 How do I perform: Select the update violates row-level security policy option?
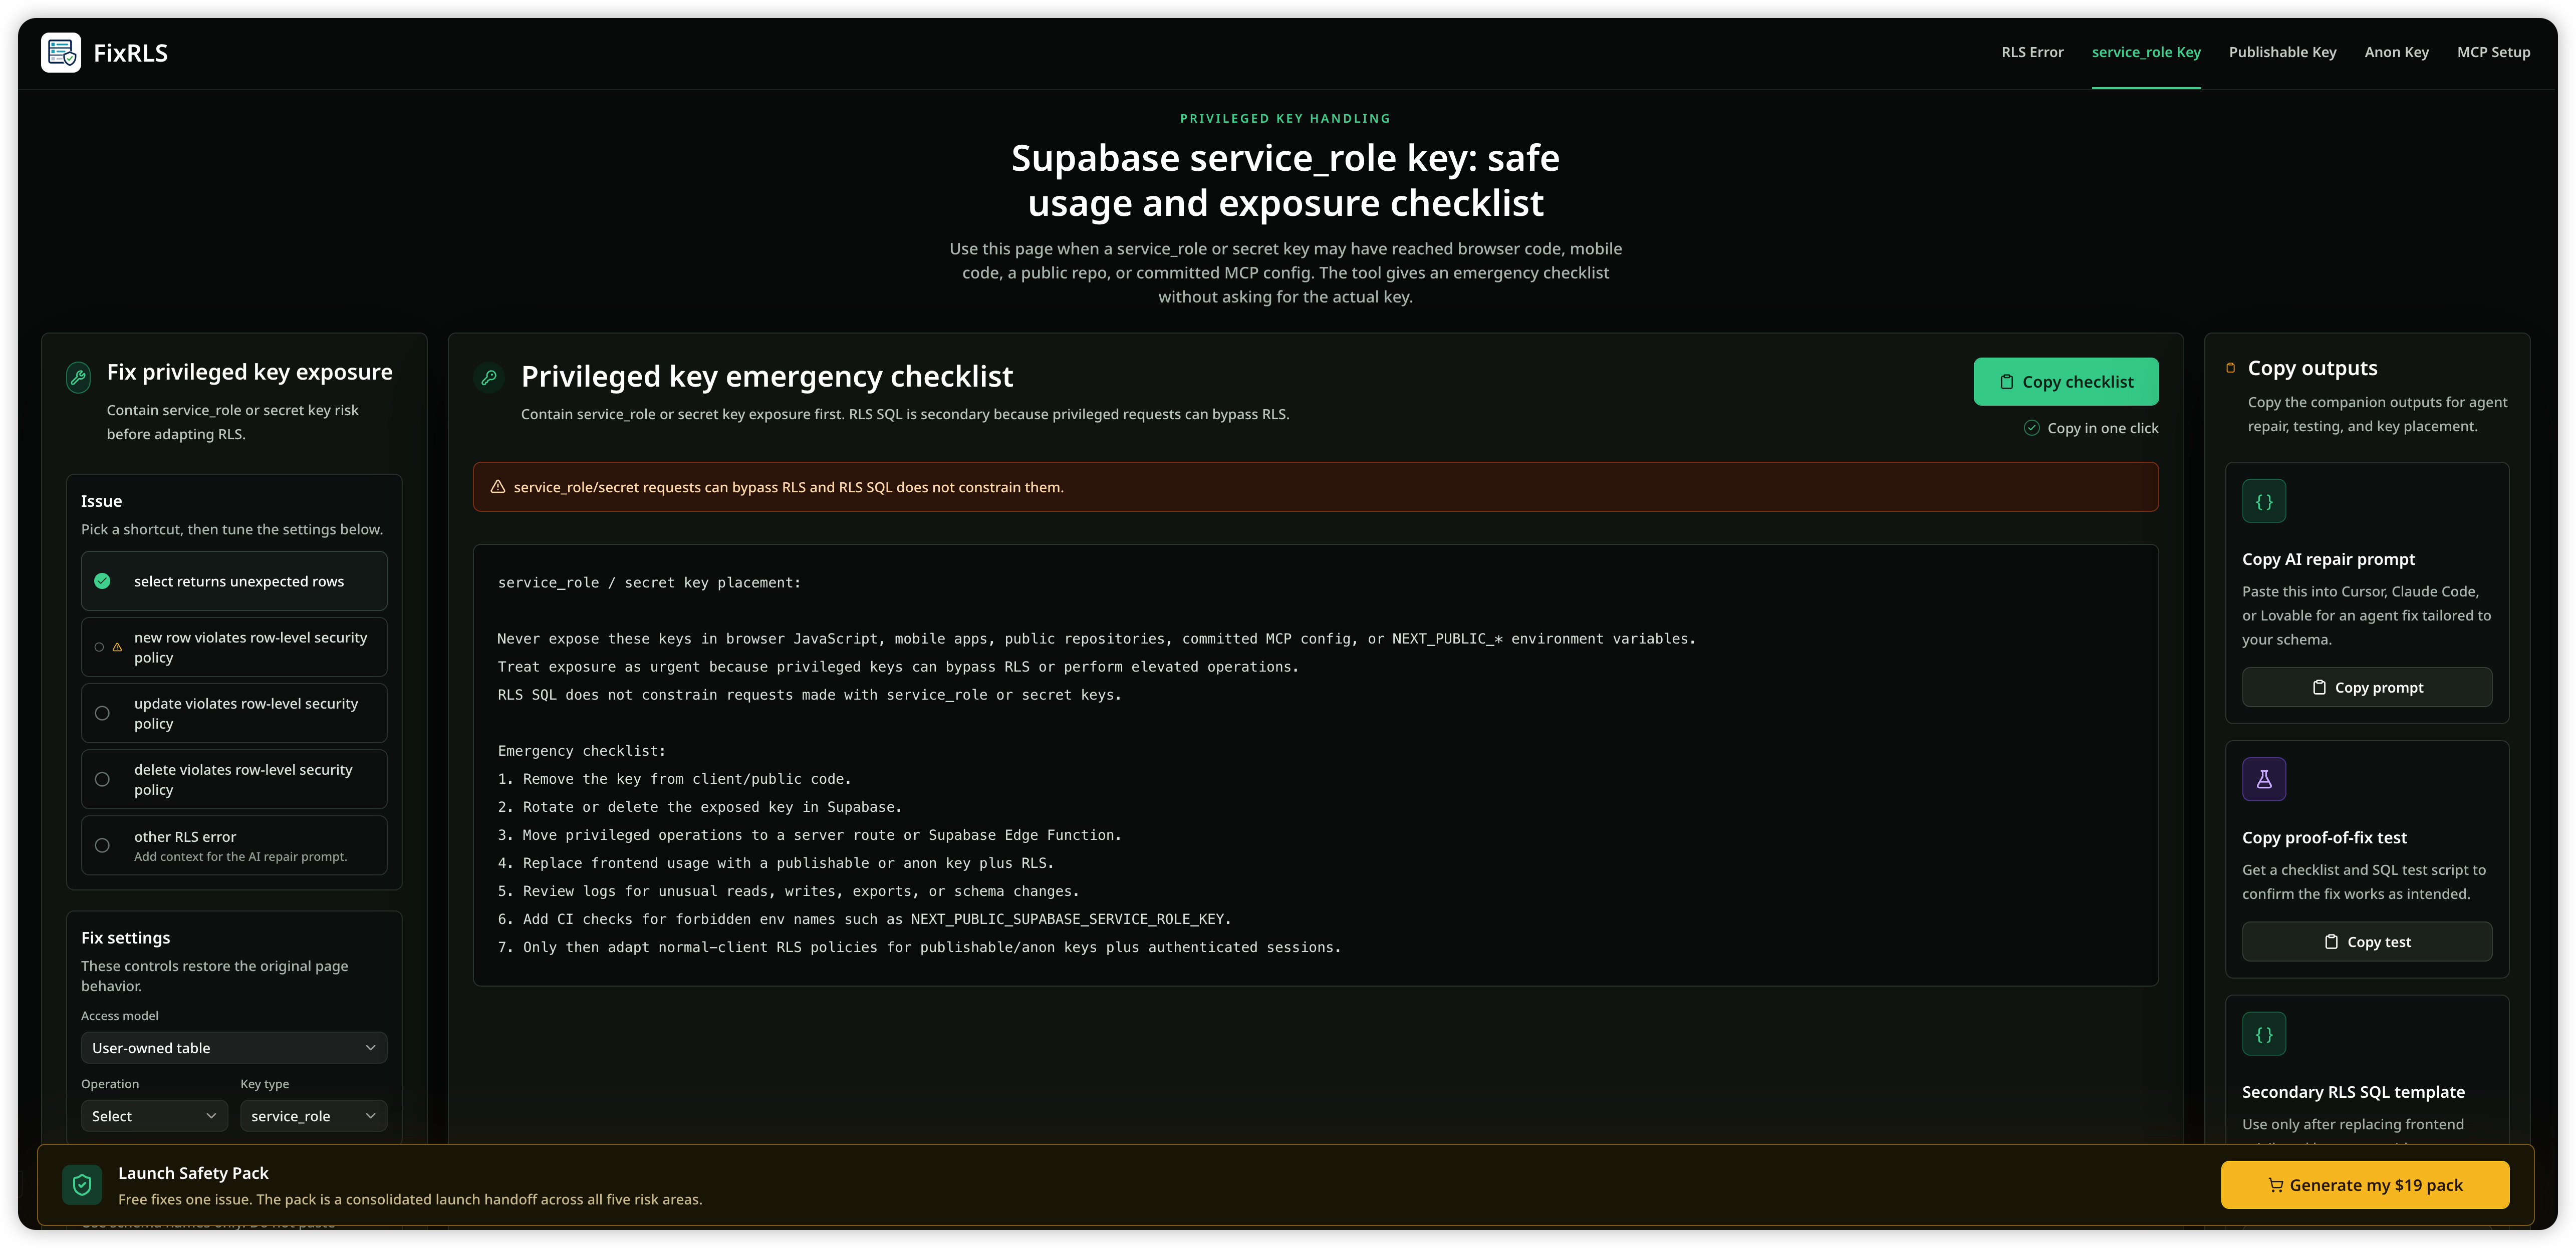pos(234,713)
